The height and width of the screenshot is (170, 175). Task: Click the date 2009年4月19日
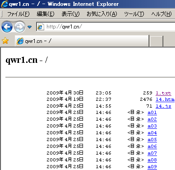[65, 99]
